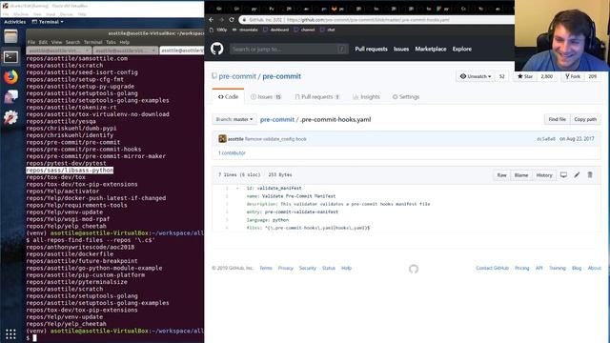Open footer Privacy link
610x343 pixels.
pos(286,269)
